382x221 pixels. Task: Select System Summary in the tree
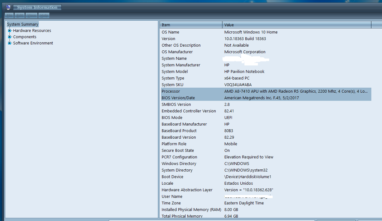[23, 24]
